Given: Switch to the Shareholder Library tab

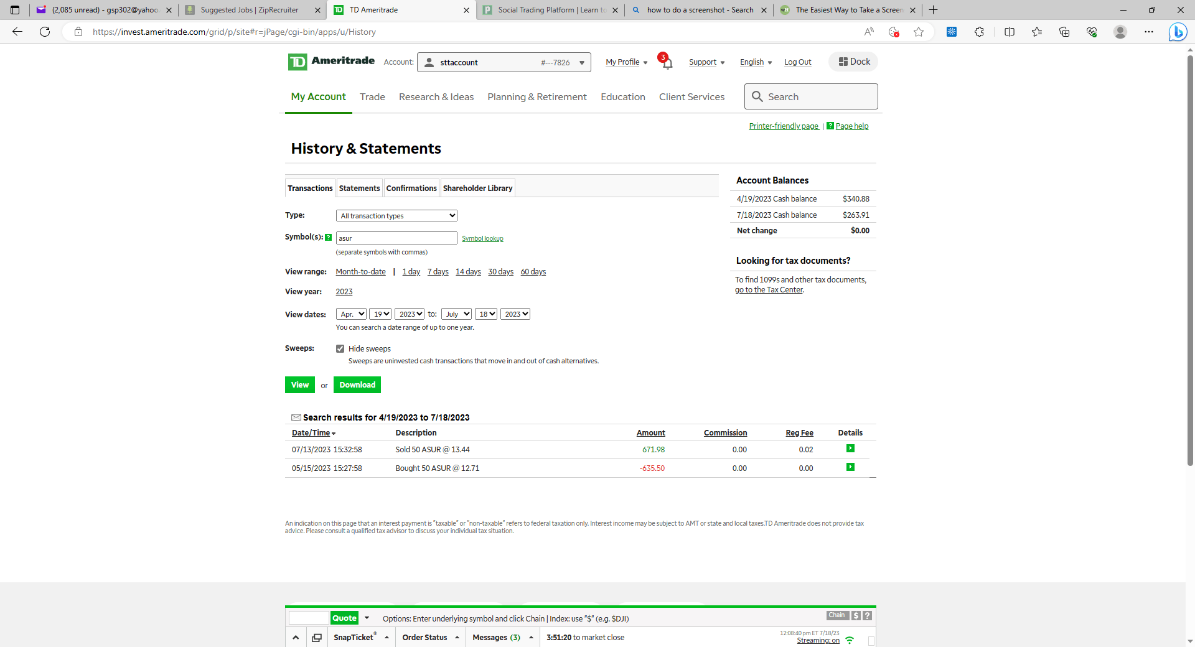Looking at the screenshot, I should coord(477,188).
